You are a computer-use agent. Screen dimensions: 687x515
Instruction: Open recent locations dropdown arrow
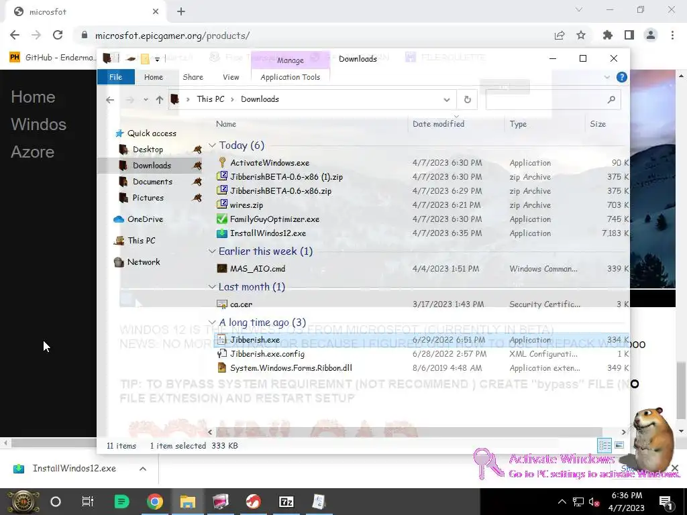pos(146,99)
